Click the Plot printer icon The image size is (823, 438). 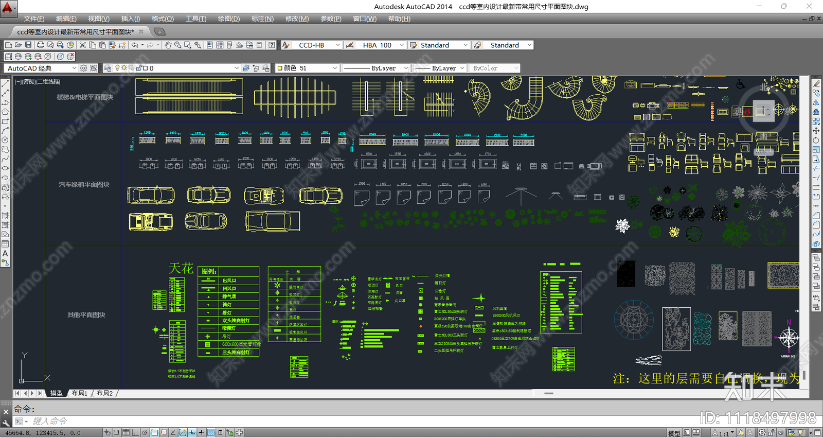pos(41,45)
